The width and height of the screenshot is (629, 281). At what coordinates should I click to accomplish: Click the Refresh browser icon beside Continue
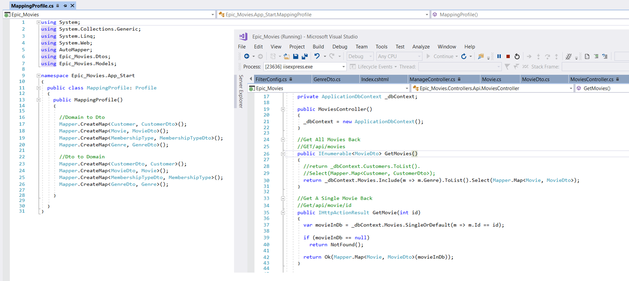(464, 56)
